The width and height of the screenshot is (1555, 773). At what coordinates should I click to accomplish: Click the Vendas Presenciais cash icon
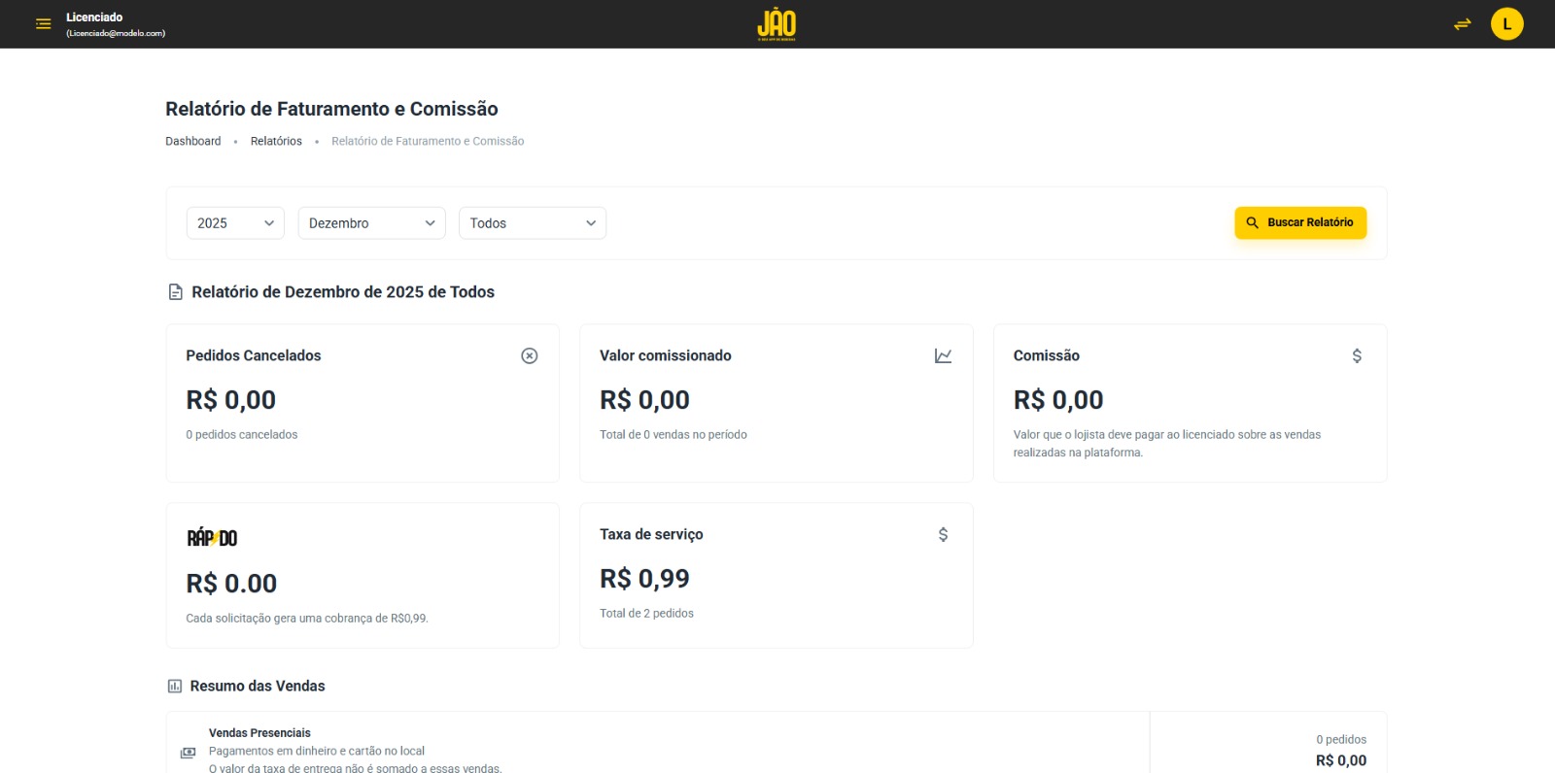[189, 752]
